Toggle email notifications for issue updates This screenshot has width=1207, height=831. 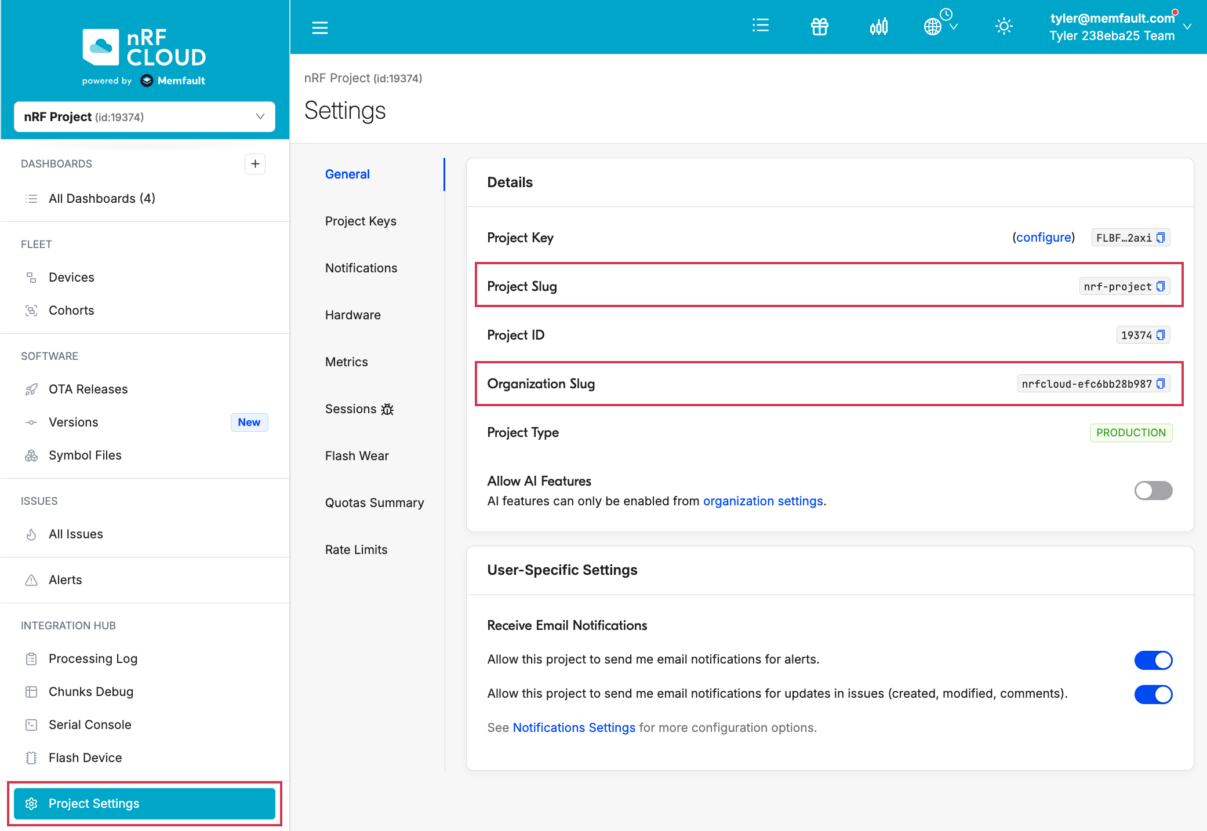click(1153, 694)
